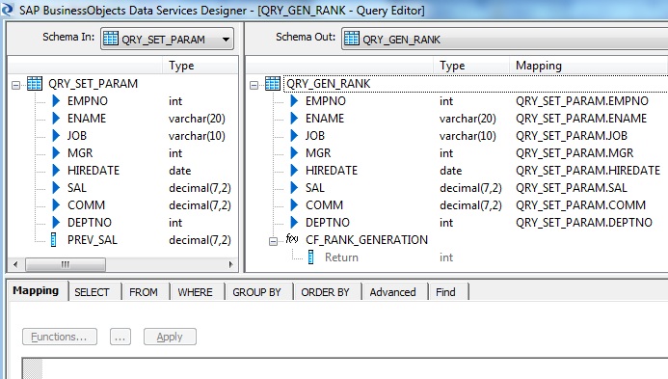Click the Schema Out QRY_GEN_RANK field
Viewport: 668px width, 379px height.
(504, 40)
